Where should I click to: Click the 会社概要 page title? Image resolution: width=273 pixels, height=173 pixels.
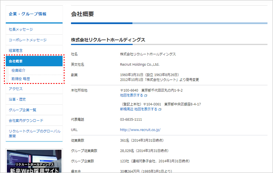point(82,14)
